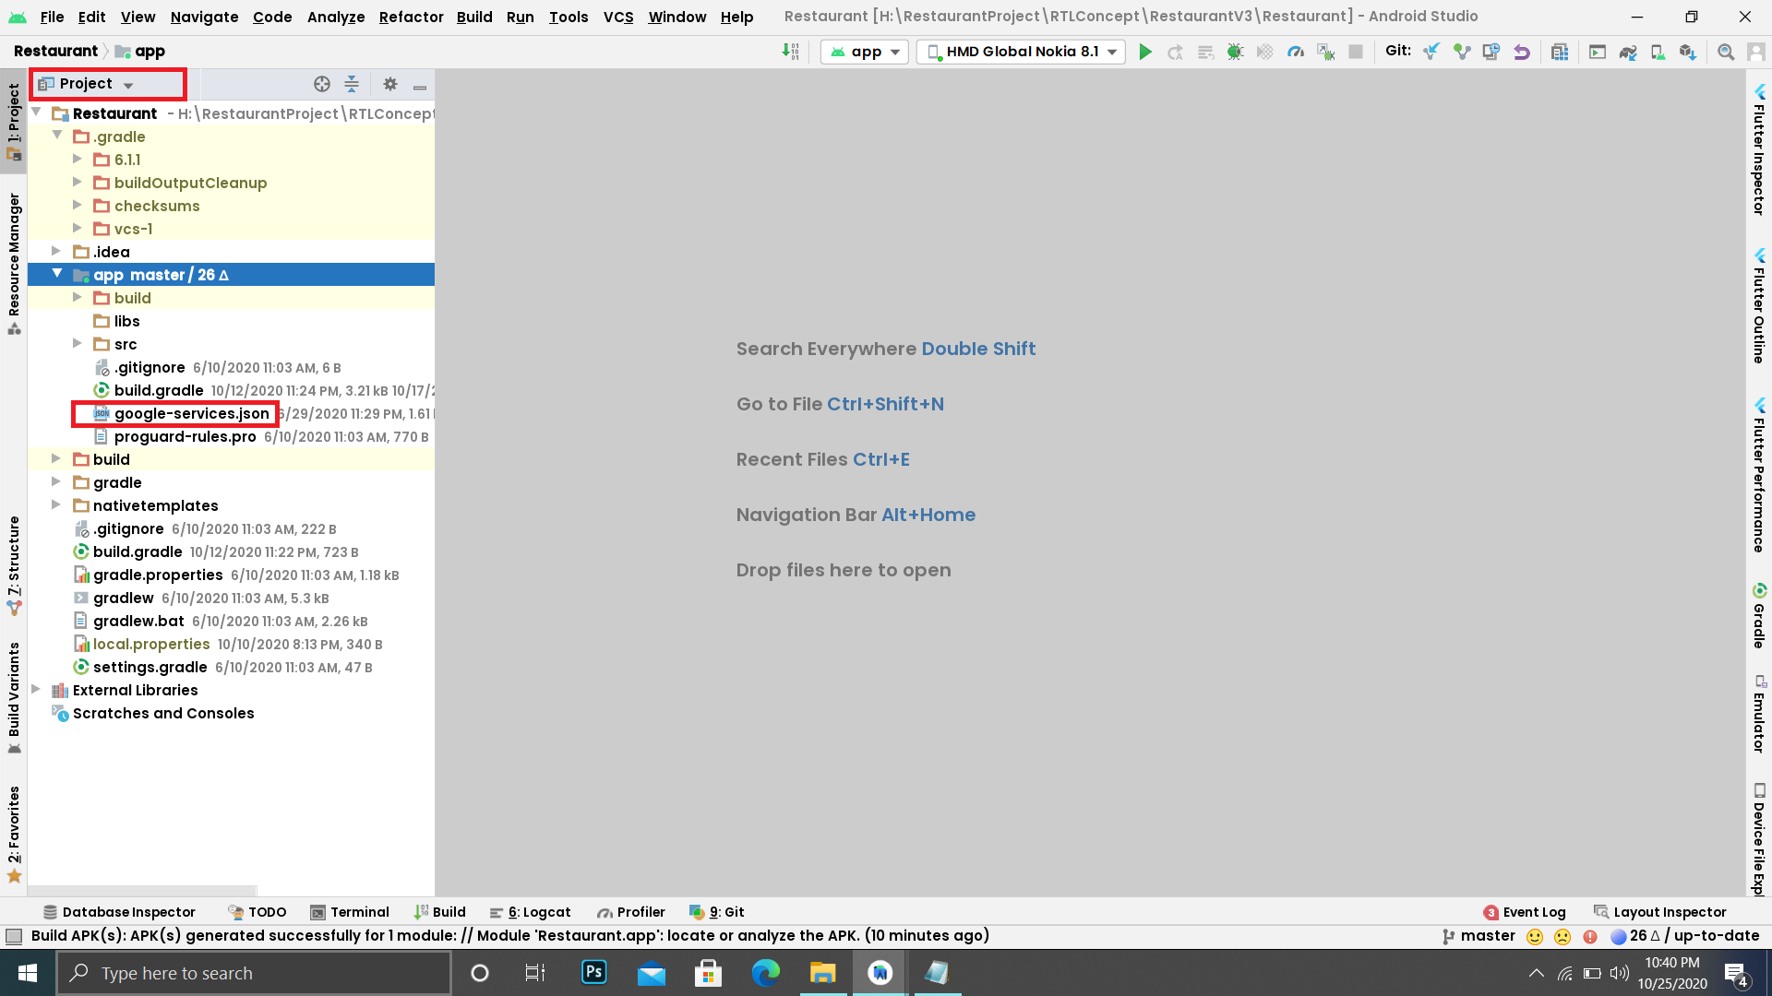Viewport: 1772px width, 996px height.
Task: Expand the src folder
Action: coord(78,344)
